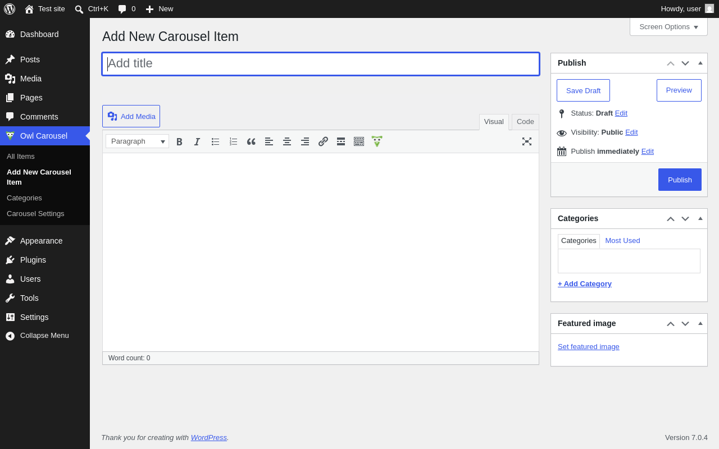
Task: Select Owl Carousel menu item
Action: click(x=45, y=136)
